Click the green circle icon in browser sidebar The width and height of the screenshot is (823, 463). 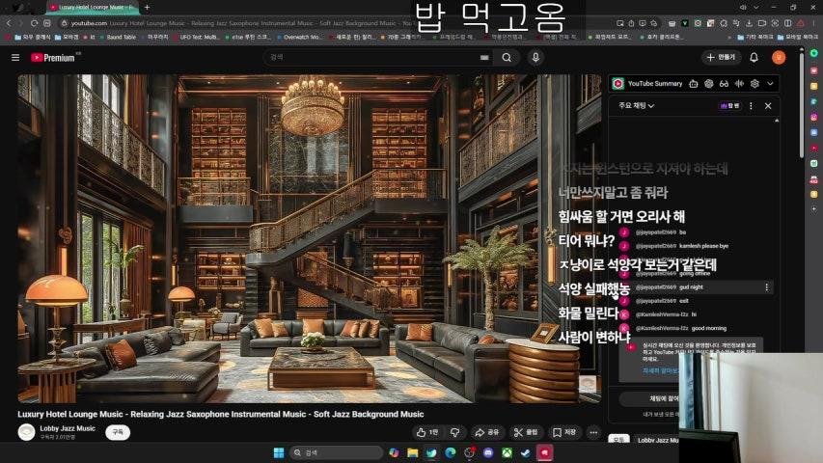click(813, 53)
